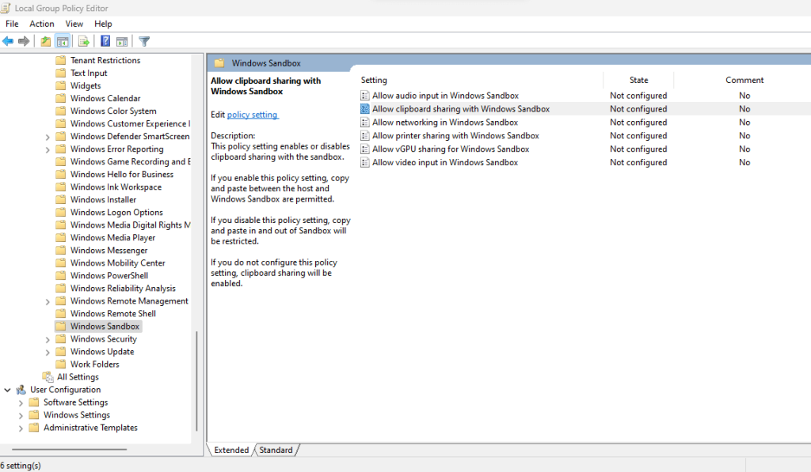Switch to the Extended tab
This screenshot has width=811, height=472.
point(231,451)
